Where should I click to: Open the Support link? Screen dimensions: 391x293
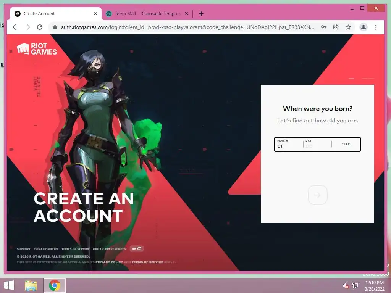pos(24,249)
